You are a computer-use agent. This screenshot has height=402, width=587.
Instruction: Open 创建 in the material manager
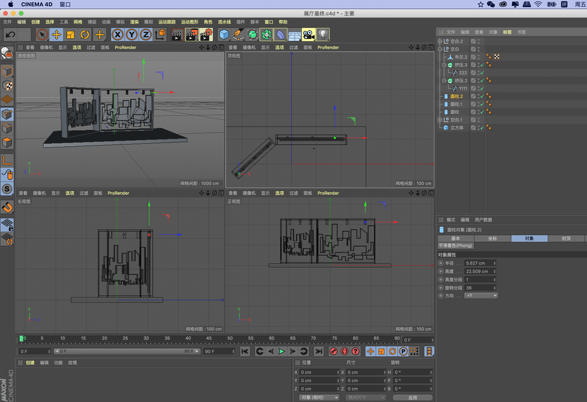[x=30, y=362]
